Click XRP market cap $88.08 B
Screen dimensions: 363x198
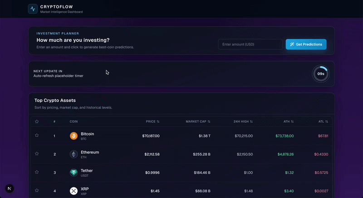[203, 191]
